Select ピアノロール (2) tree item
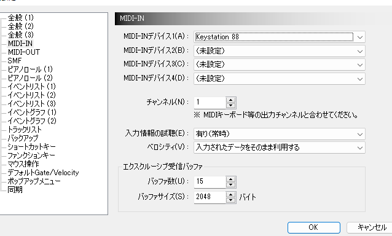This screenshot has height=236, width=392. point(30,78)
